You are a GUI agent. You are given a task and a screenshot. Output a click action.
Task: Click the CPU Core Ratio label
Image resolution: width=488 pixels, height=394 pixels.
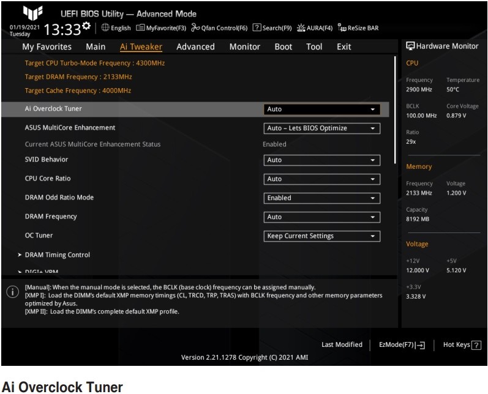48,178
